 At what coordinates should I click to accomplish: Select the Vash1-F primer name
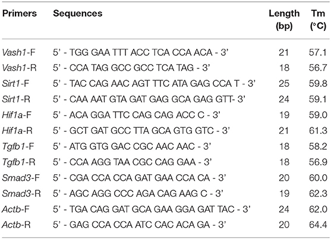[18, 52]
